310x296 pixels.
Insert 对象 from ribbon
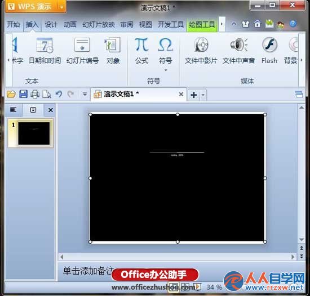(113, 51)
